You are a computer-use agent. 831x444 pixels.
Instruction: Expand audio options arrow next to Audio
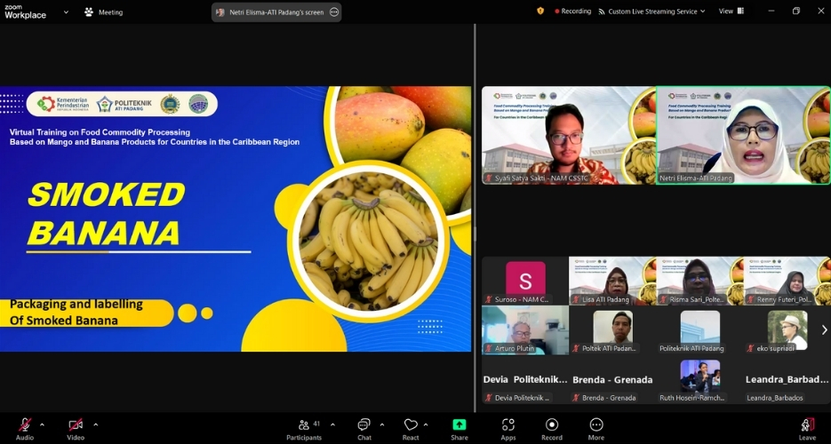pos(42,424)
